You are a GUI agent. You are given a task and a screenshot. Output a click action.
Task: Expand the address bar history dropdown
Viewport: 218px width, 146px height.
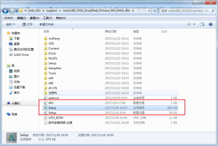coord(149,11)
